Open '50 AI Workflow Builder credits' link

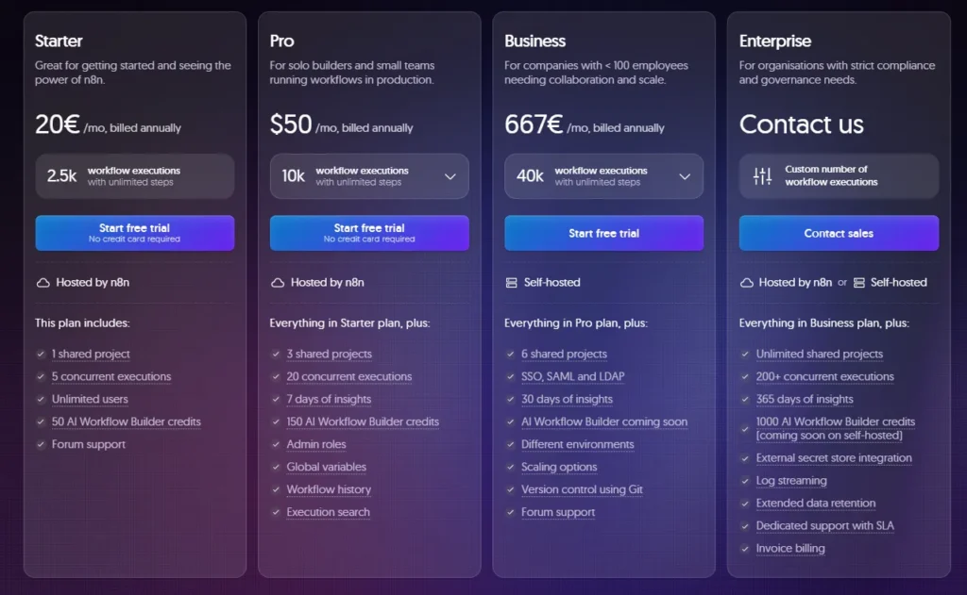point(127,421)
